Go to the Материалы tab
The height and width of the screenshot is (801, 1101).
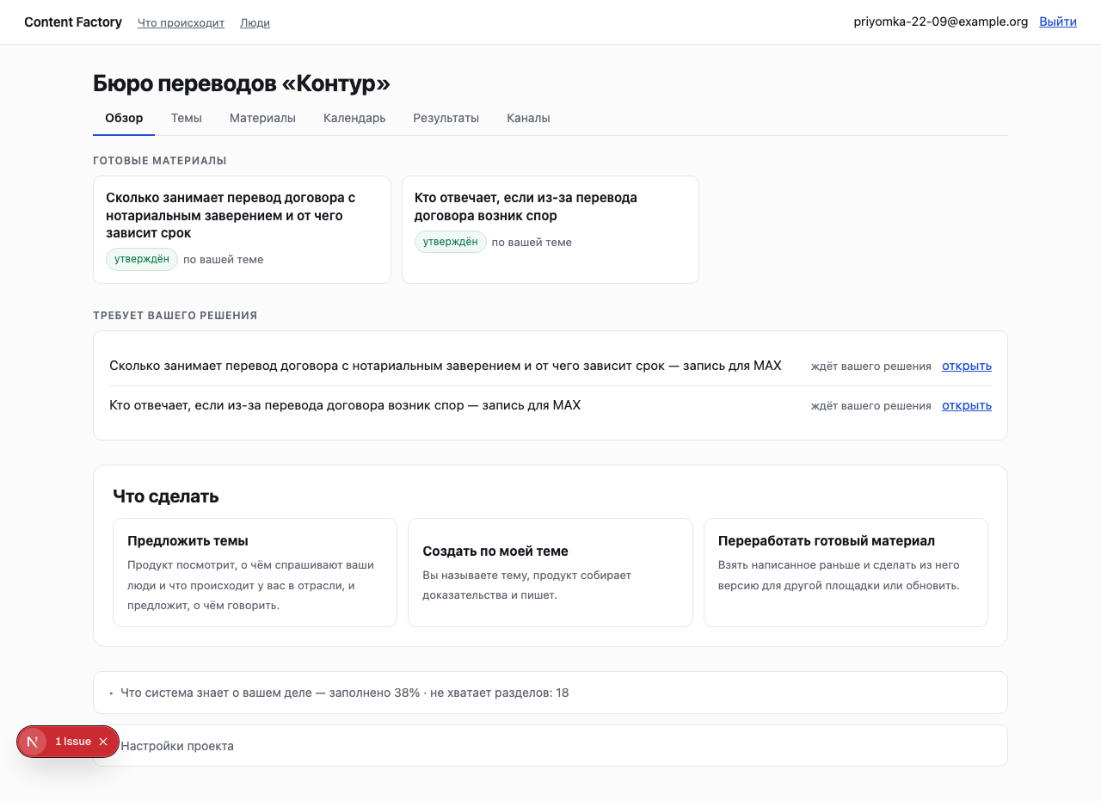click(x=262, y=118)
